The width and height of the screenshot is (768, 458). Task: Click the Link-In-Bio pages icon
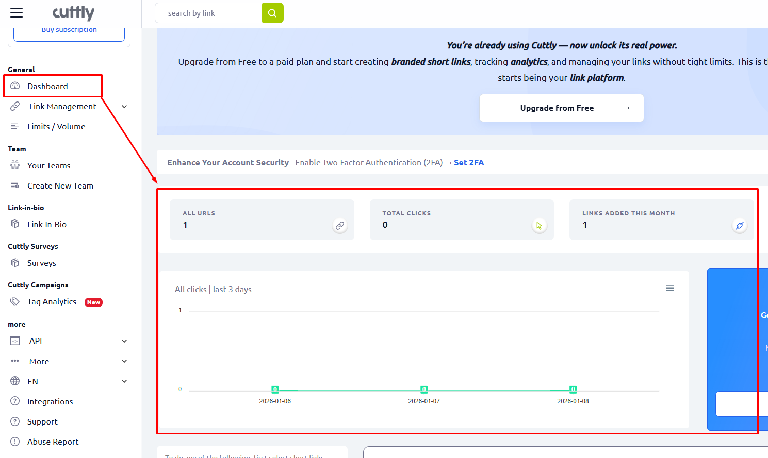[x=15, y=224]
